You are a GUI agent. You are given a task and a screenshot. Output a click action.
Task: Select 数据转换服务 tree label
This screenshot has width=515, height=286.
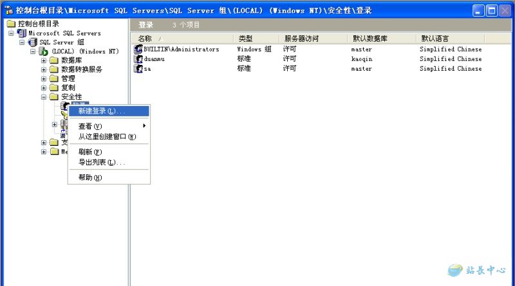tap(82, 69)
